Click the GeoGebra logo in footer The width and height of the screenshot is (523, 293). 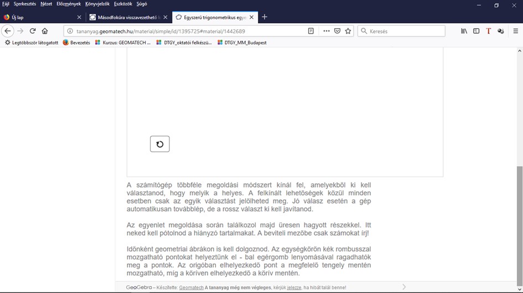(x=139, y=287)
